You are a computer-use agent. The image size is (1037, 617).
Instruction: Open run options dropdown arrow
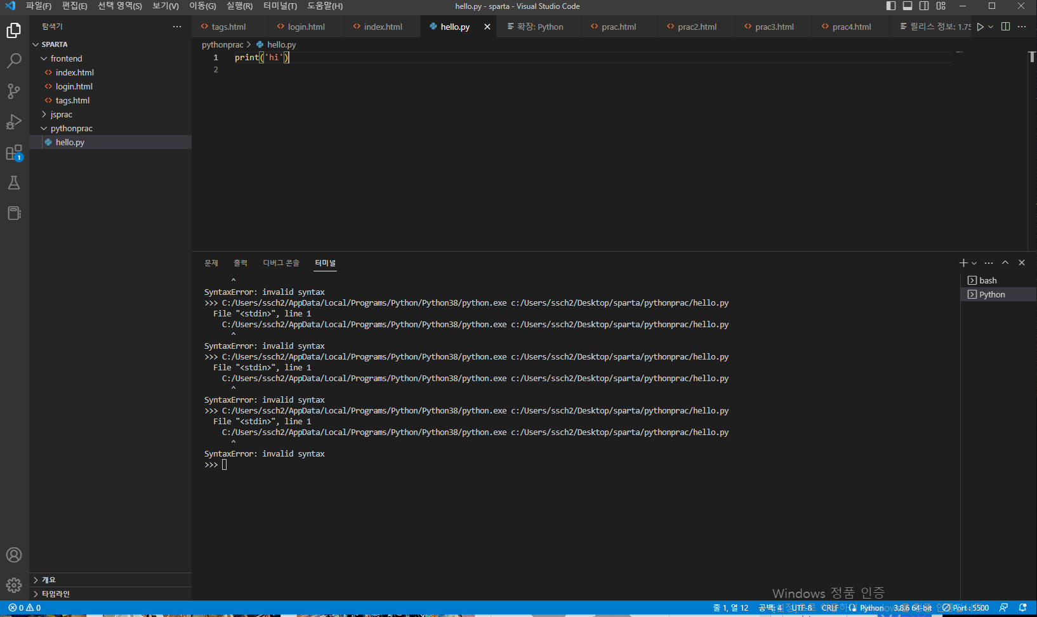coord(991,27)
